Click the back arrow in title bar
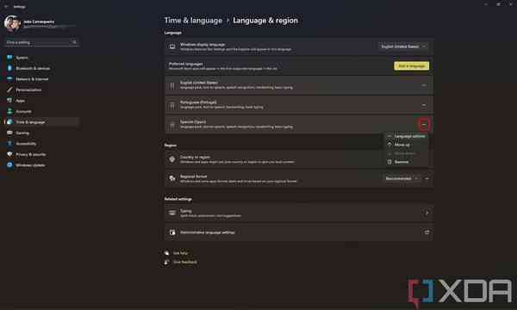This screenshot has height=310, width=517. [6, 6]
